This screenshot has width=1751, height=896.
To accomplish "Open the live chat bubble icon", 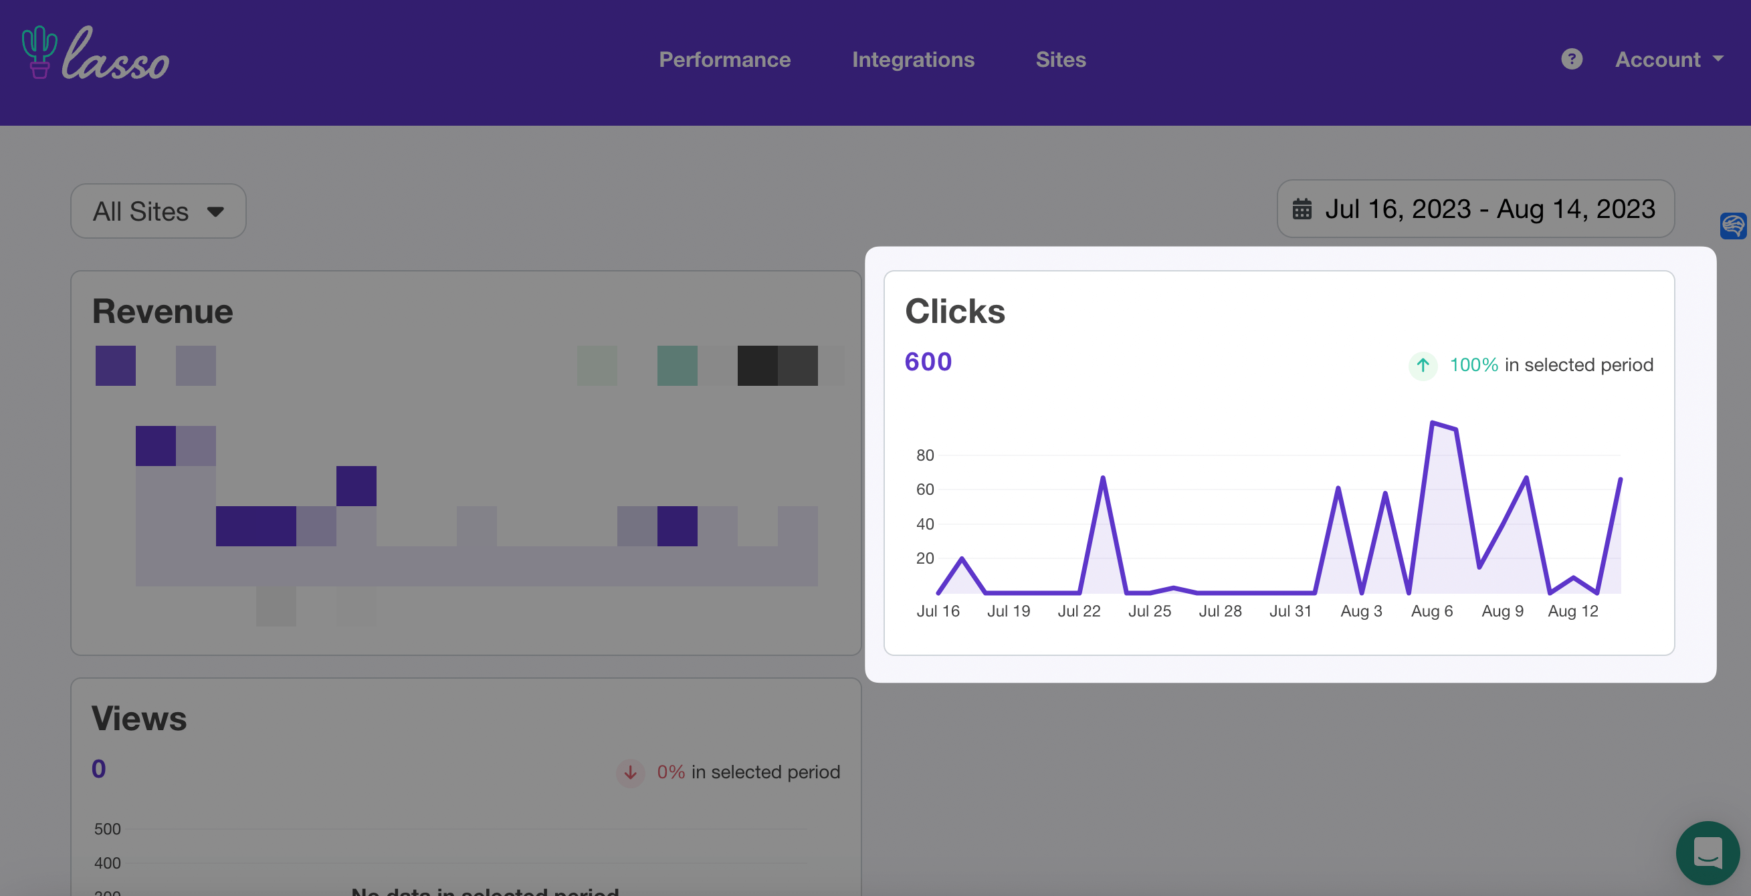I will pyautogui.click(x=1708, y=853).
